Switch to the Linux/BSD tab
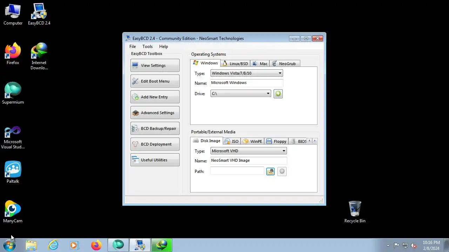Image resolution: width=449 pixels, height=252 pixels. [x=235, y=64]
